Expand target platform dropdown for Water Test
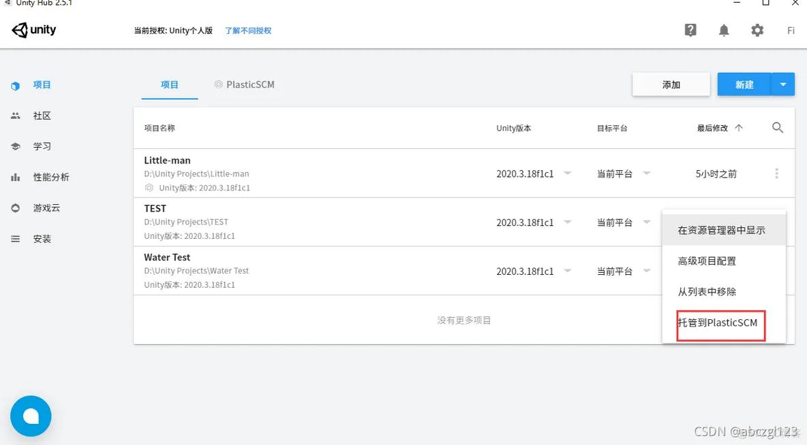 click(646, 271)
